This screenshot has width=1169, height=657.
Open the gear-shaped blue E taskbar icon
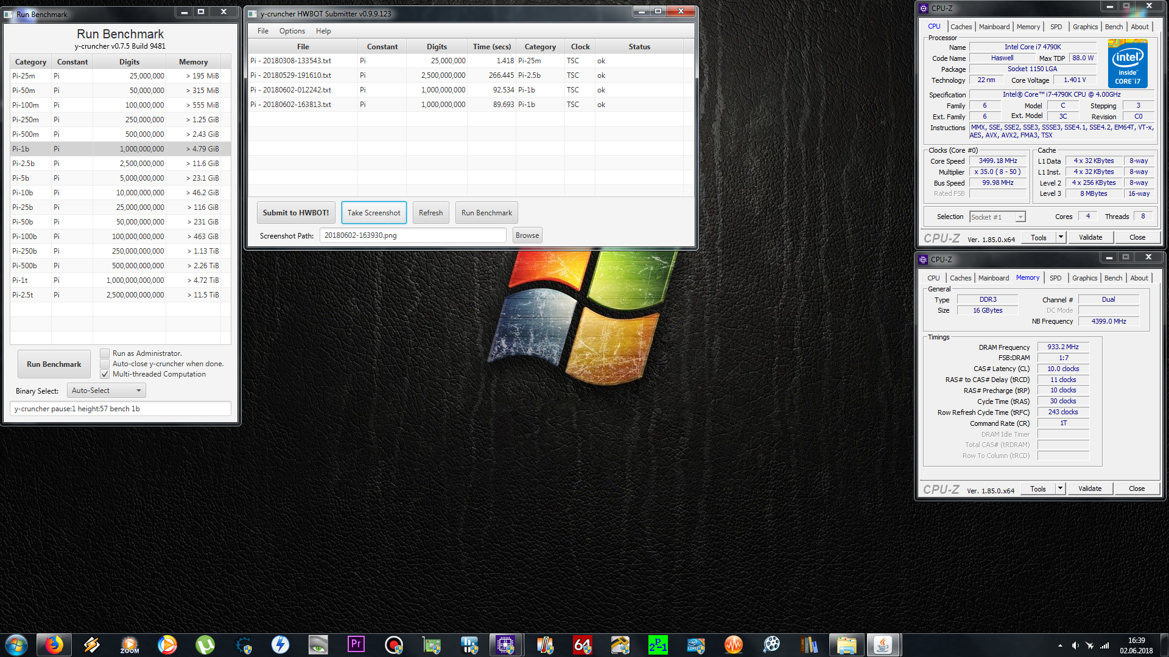click(x=243, y=645)
